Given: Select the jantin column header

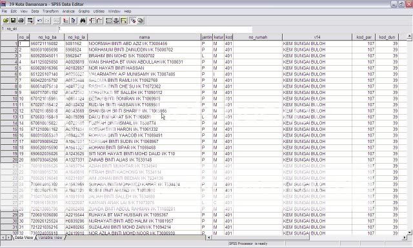Looking at the screenshot, I should pyautogui.click(x=207, y=37).
